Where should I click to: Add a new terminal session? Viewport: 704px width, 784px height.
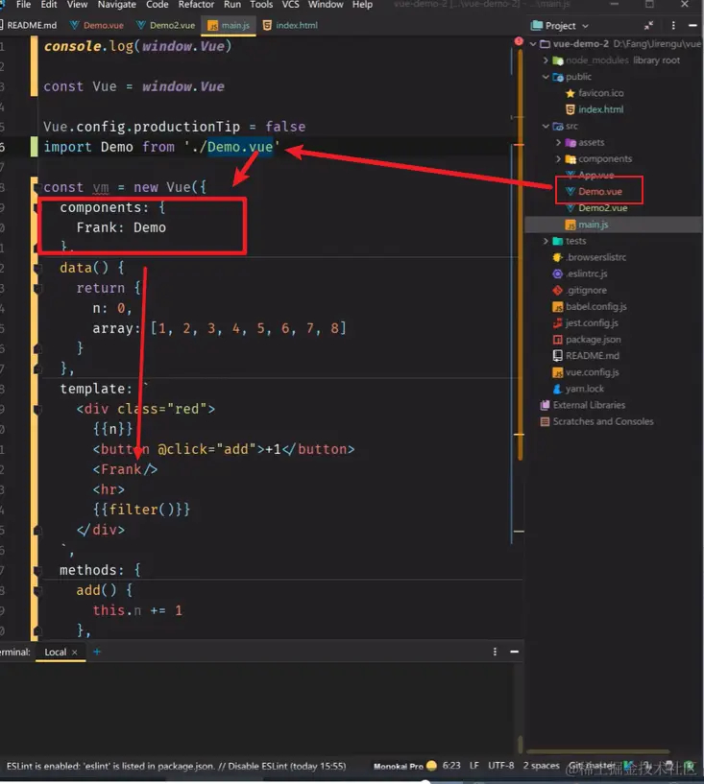97,652
